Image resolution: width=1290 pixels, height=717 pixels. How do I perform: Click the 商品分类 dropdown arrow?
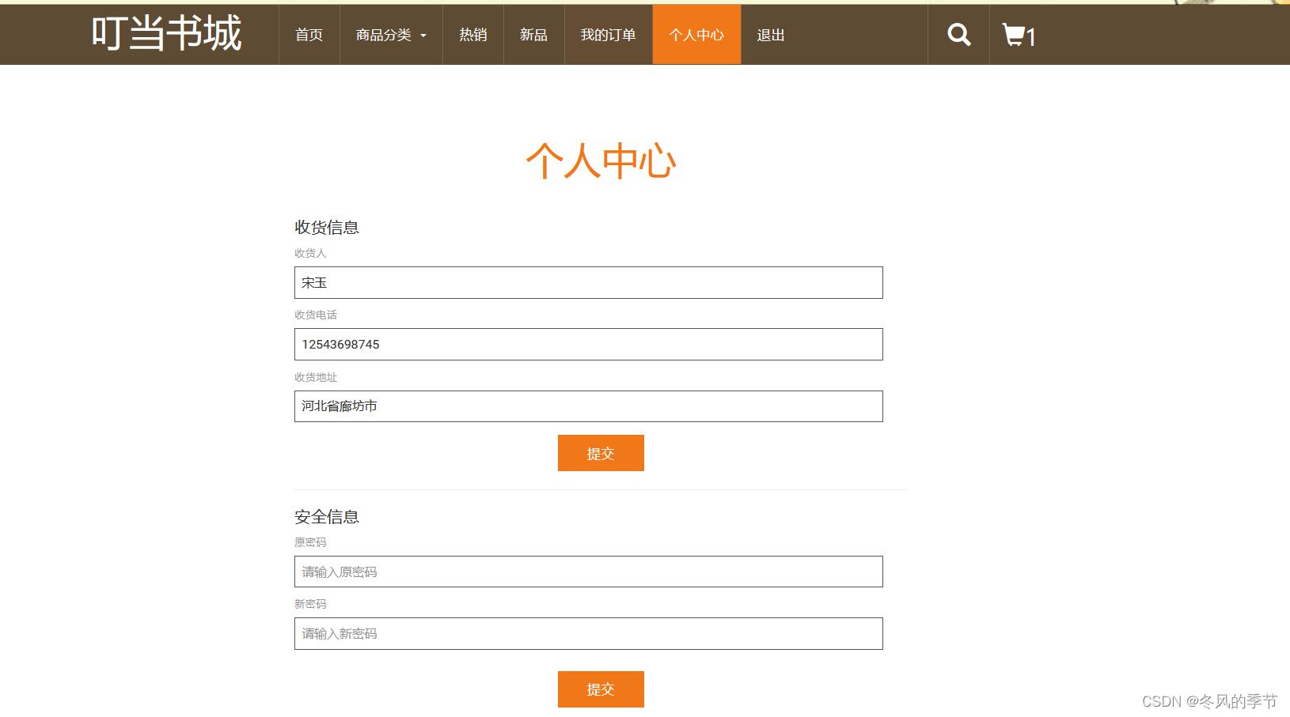tap(424, 35)
